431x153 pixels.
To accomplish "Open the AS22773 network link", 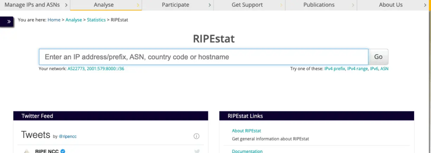I will (76, 69).
